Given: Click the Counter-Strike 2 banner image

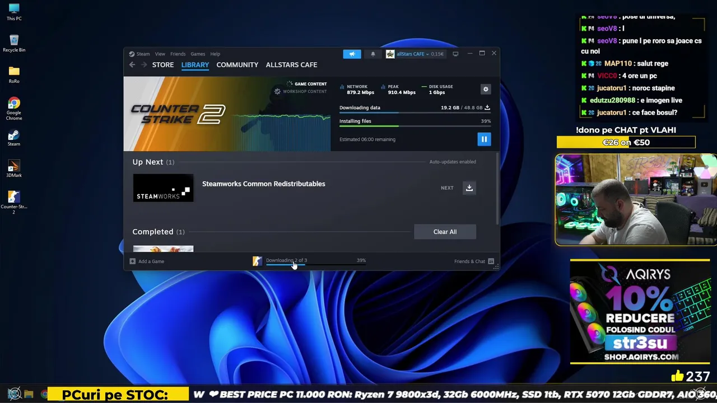Looking at the screenshot, I should pos(227,114).
